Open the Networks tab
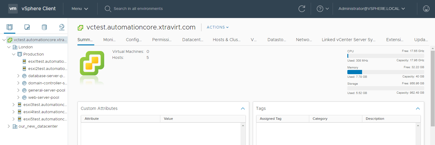 304,40
